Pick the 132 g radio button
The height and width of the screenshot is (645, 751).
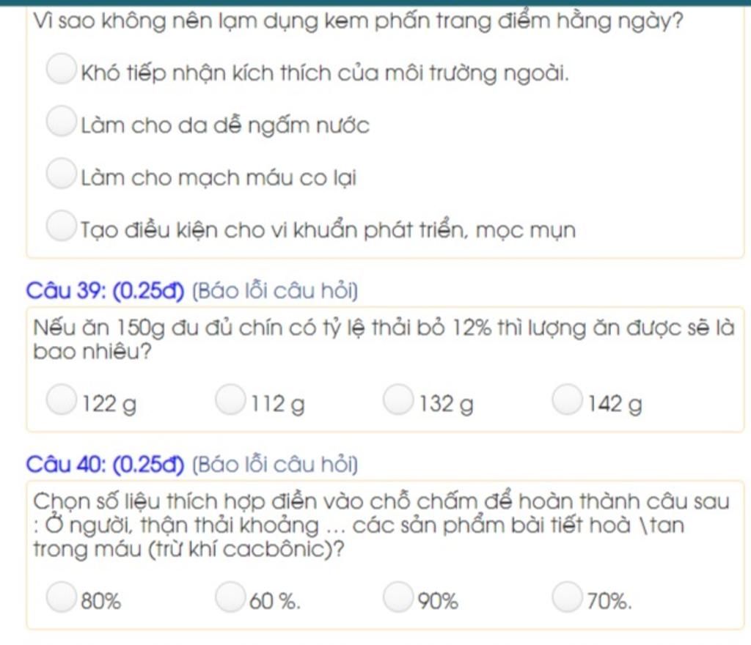tap(398, 399)
